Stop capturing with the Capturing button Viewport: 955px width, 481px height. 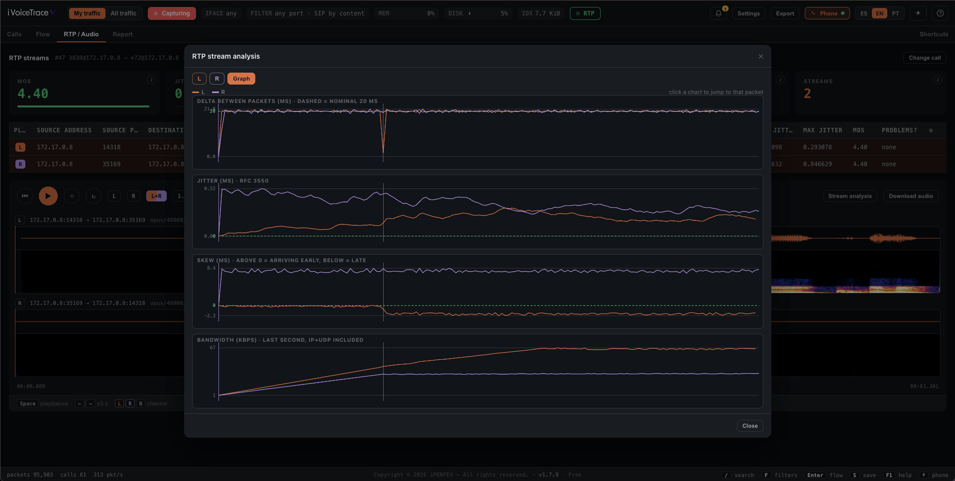coord(172,13)
